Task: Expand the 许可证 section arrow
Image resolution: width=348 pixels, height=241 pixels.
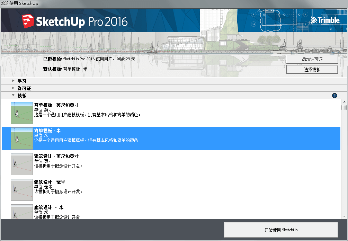Action: [13, 88]
